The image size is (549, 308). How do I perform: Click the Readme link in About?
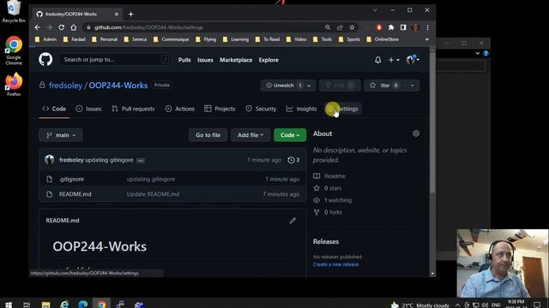pos(335,176)
